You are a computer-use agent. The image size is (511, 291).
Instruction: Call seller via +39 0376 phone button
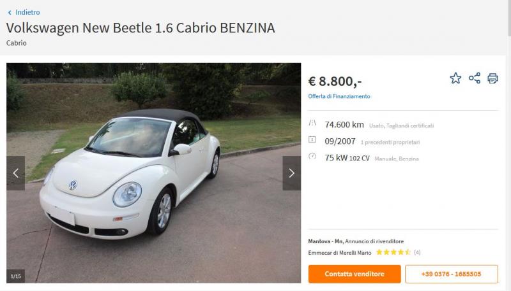[452, 274]
